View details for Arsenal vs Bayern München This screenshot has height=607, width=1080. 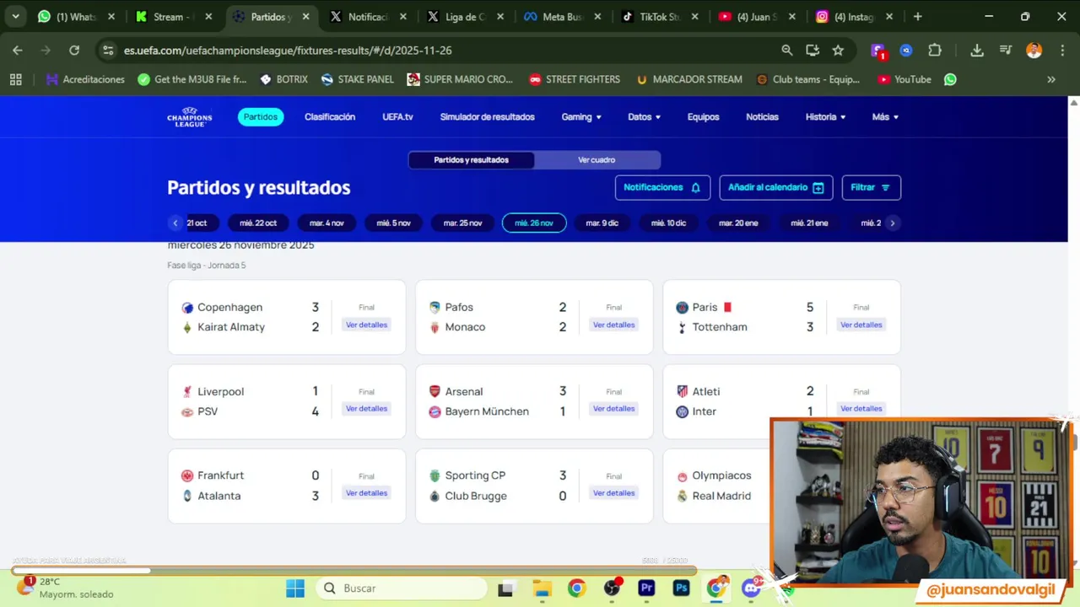tap(613, 409)
